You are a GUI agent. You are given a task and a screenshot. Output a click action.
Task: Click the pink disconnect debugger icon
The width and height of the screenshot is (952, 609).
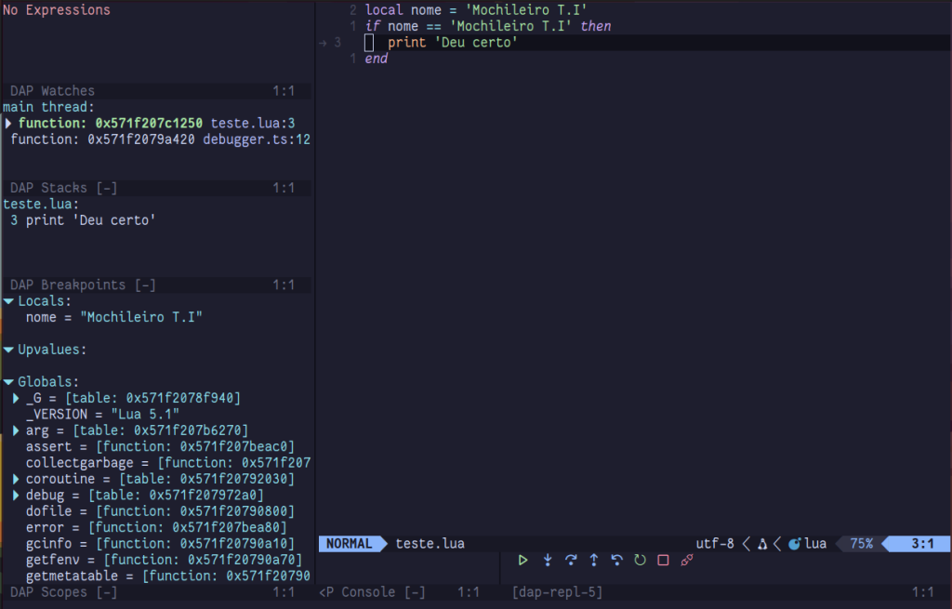(687, 560)
